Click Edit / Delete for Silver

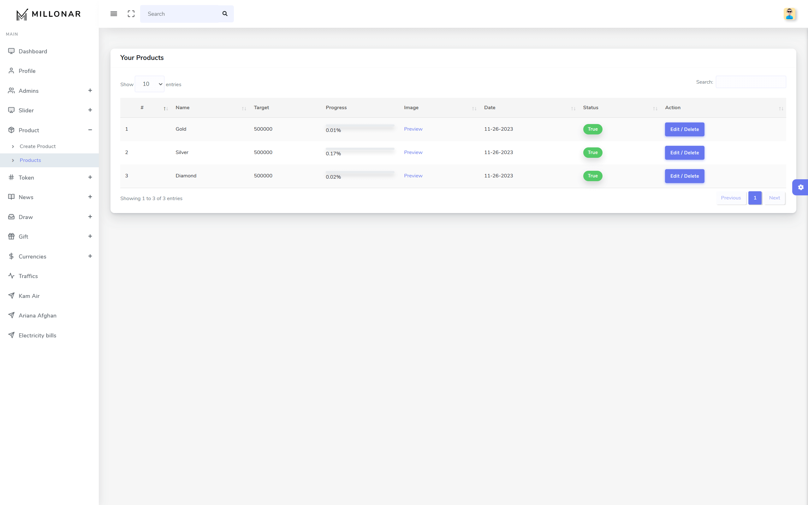pos(684,153)
